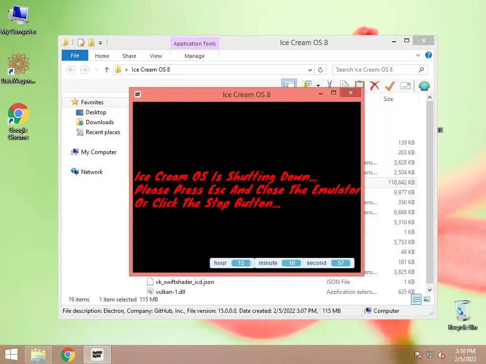Screen dimensions: 486x364
Task: Open the quick access toolbar customize dropdown
Action: [x=101, y=43]
